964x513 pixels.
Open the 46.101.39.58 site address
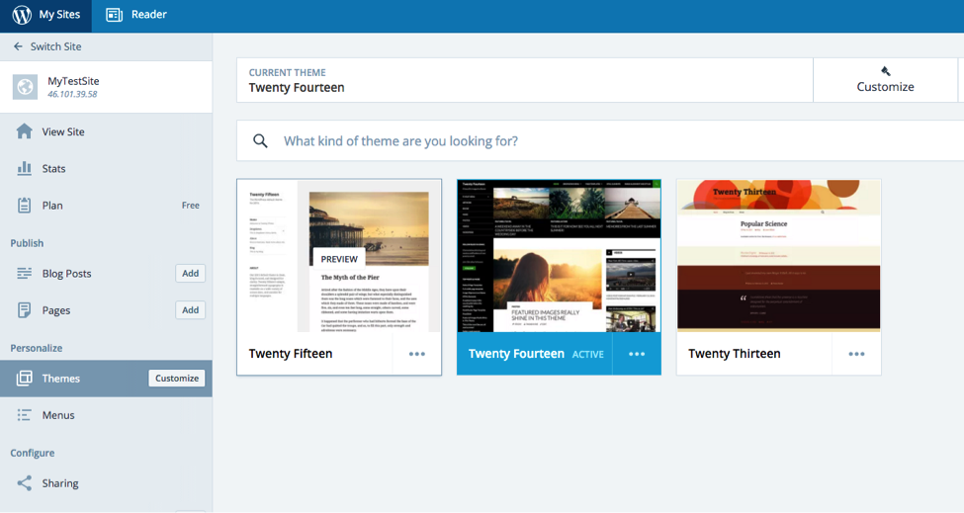coord(72,95)
